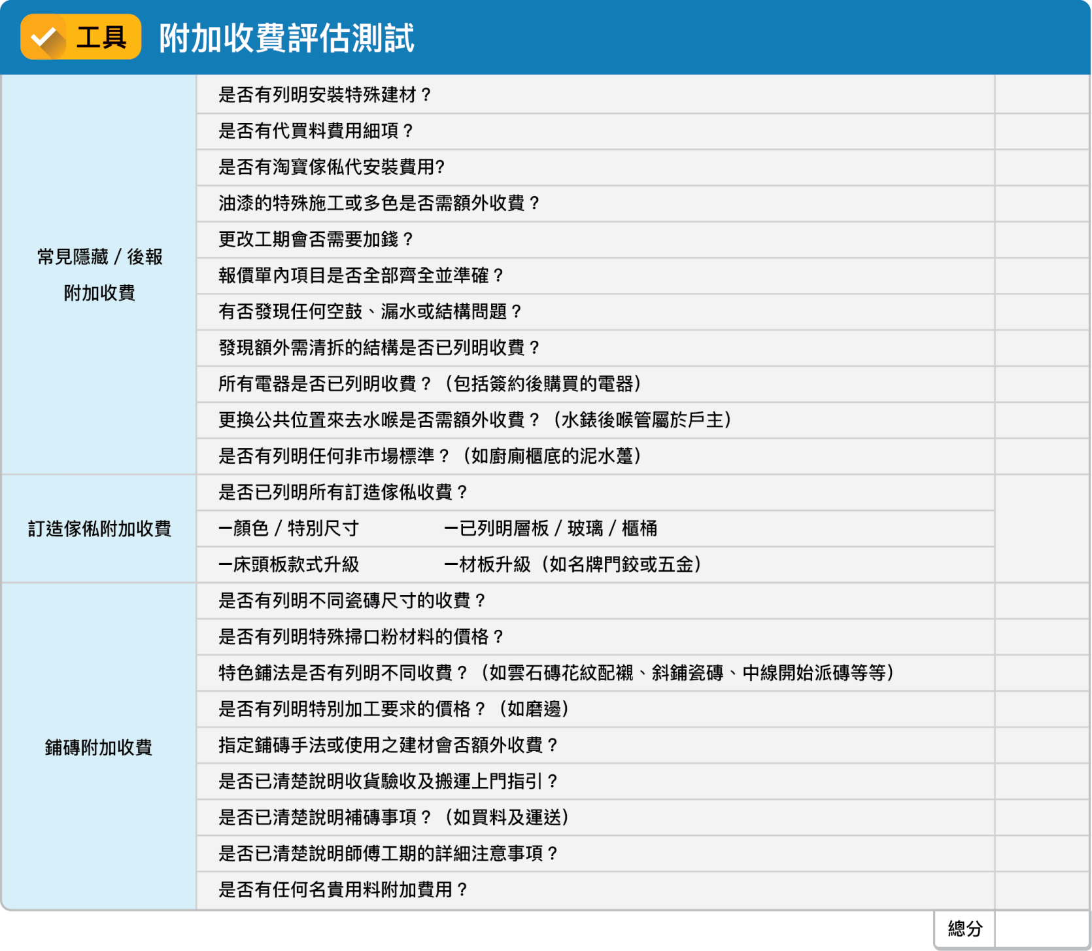The image size is (1092, 951).
Task: Tick score cell for 是否有列明安裝特殊建材
Action: [1042, 95]
